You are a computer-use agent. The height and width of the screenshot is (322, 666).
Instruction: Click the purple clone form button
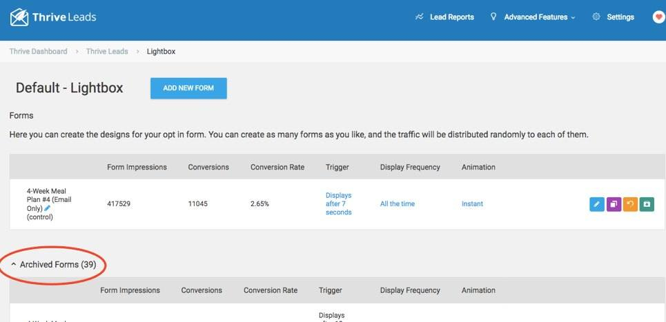pyautogui.click(x=614, y=204)
